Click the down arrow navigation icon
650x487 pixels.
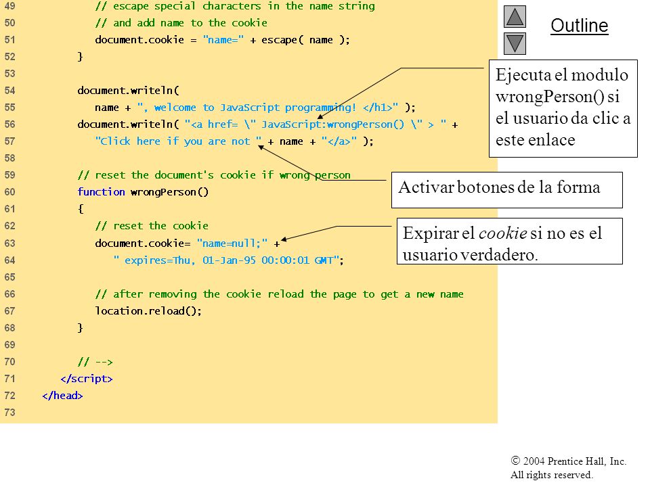point(515,43)
